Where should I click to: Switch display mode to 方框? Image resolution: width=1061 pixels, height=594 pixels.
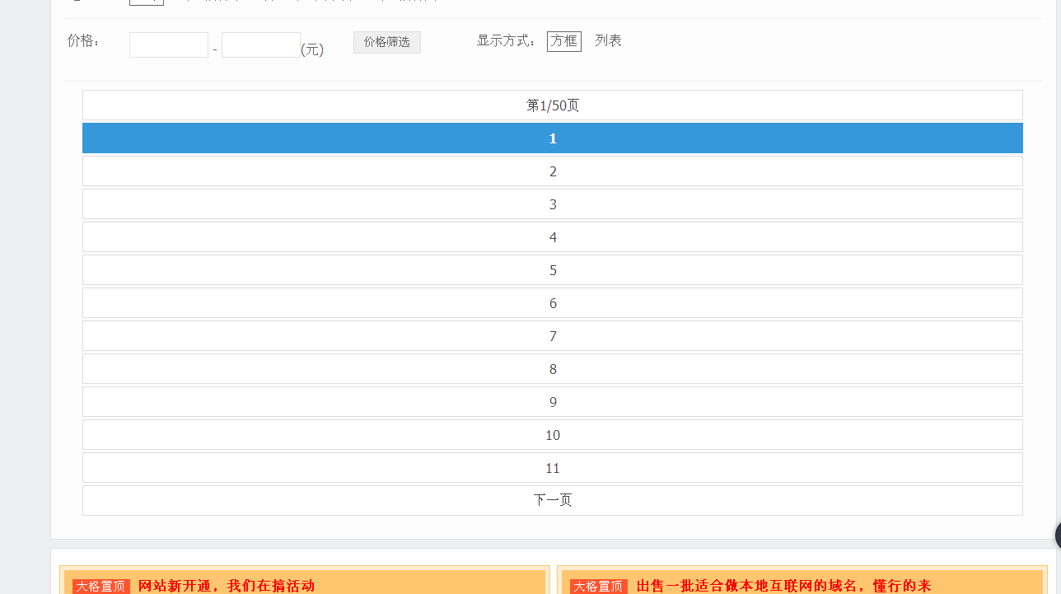(563, 41)
